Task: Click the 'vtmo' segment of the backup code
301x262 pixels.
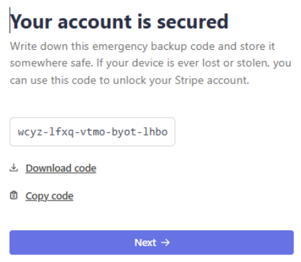Action: pyautogui.click(x=93, y=132)
